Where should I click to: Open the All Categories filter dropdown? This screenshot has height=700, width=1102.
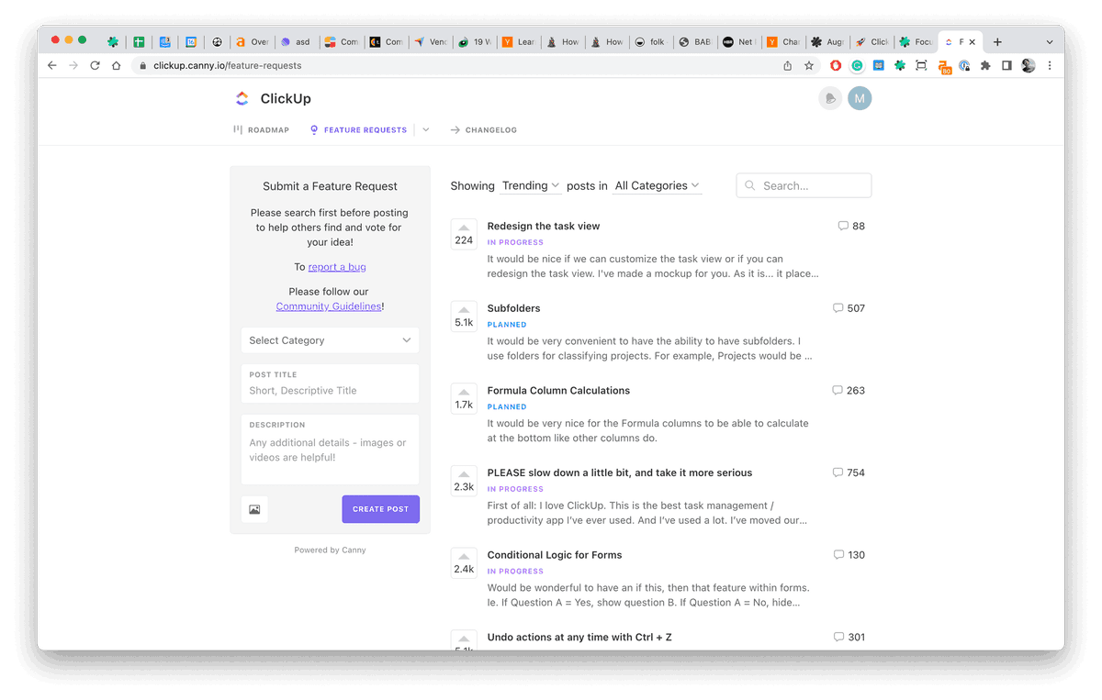pos(658,185)
